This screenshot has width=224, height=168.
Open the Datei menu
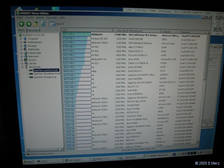[x=20, y=18]
